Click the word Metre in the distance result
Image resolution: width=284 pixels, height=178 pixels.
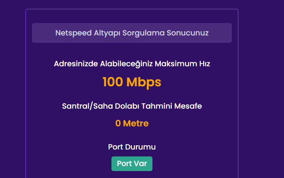tap(136, 123)
